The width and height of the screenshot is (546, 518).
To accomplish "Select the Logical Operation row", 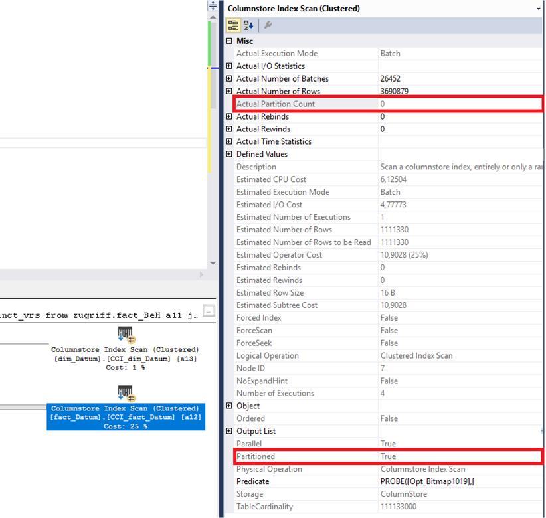I will pos(389,355).
